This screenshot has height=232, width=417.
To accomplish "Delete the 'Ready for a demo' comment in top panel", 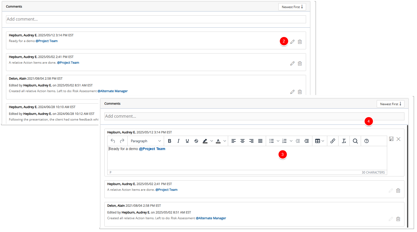I will coord(300,42).
